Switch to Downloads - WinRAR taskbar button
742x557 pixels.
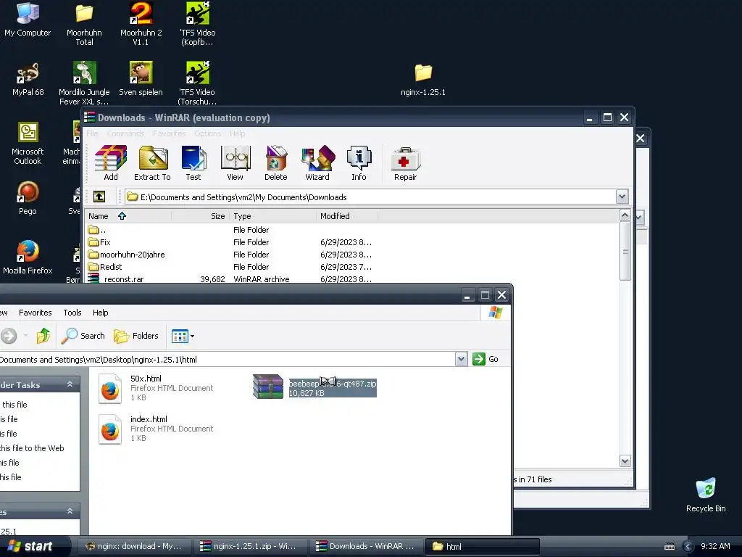(366, 547)
